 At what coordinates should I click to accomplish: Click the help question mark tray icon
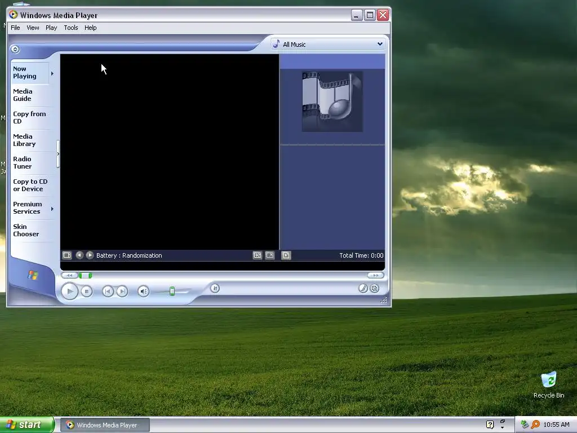490,425
